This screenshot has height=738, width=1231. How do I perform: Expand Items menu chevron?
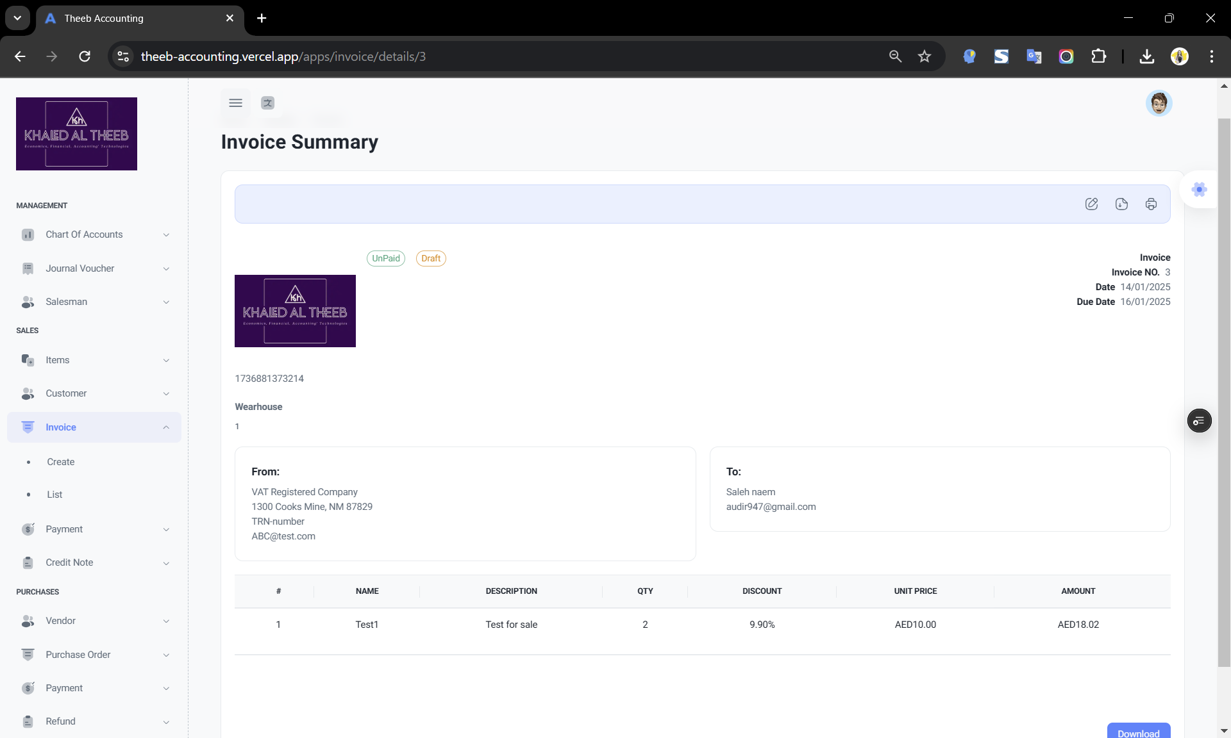tap(166, 360)
